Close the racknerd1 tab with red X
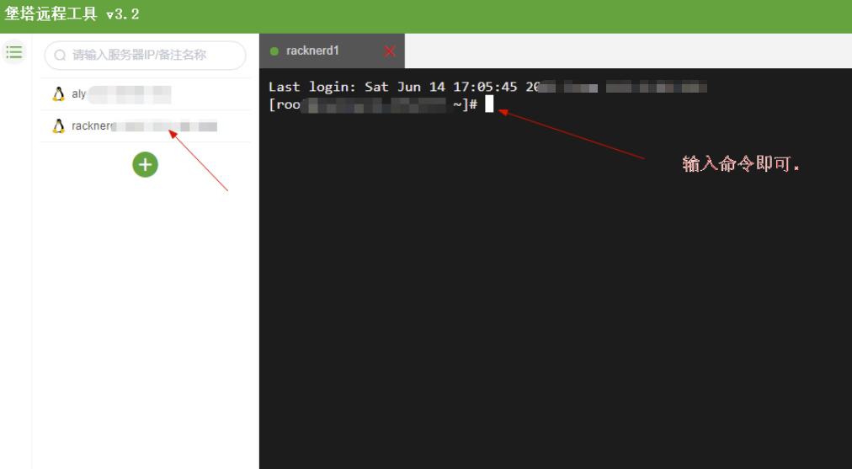Screen dimensions: 852x469 390,51
